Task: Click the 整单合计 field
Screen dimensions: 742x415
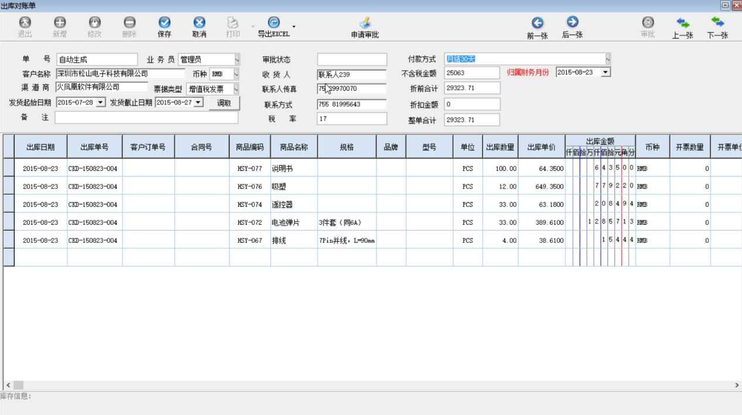Action: click(x=472, y=119)
